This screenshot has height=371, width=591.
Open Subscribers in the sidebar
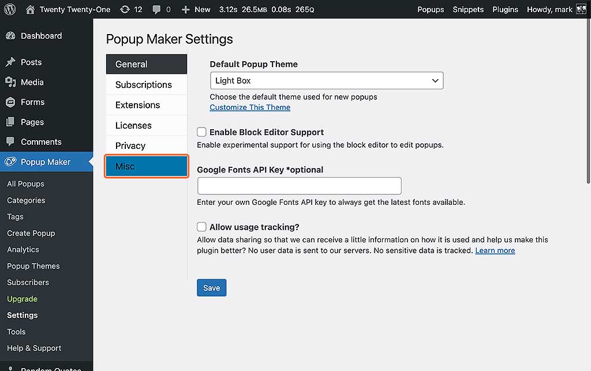[x=28, y=282]
